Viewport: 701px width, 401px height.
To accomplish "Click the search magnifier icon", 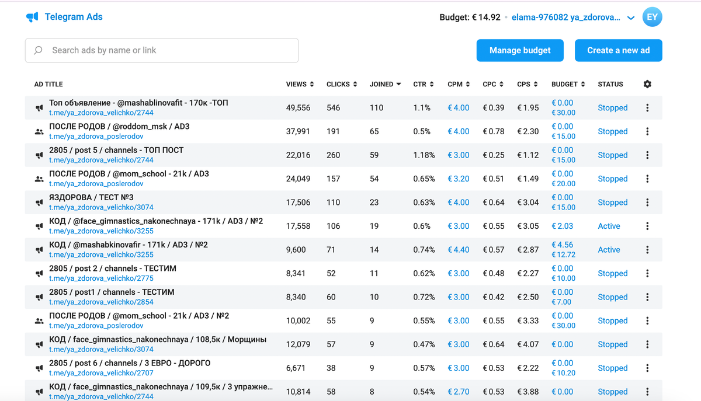I will click(x=39, y=50).
